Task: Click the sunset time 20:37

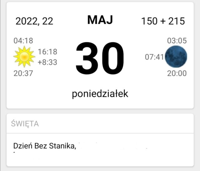Action: point(23,73)
